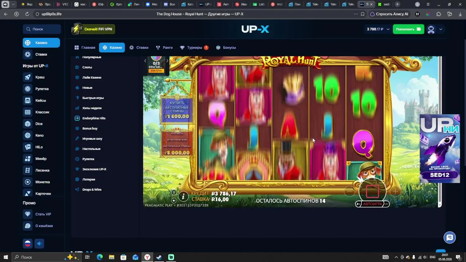Click the SED12 promo code banner

tap(440, 149)
